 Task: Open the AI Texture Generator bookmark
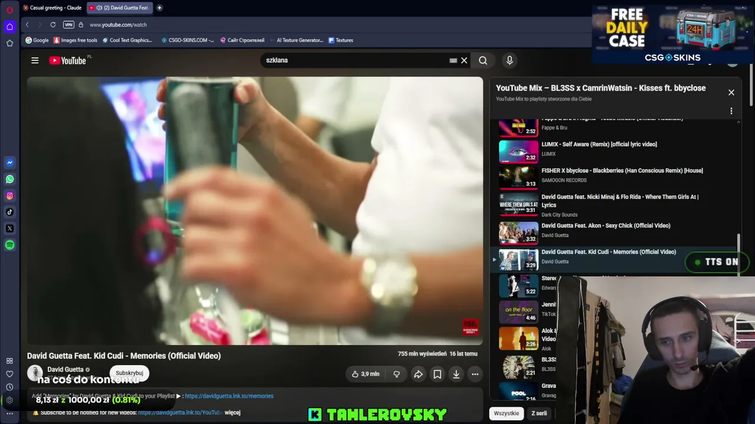point(296,40)
